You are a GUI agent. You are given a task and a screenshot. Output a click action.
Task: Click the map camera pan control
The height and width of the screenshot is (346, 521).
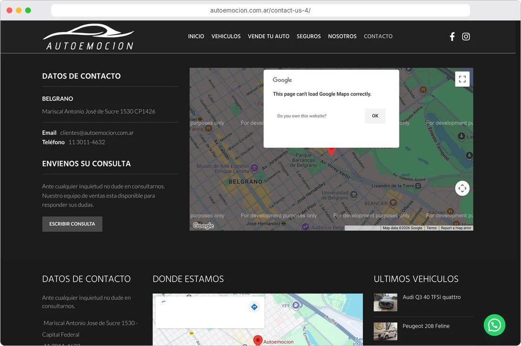tap(462, 188)
